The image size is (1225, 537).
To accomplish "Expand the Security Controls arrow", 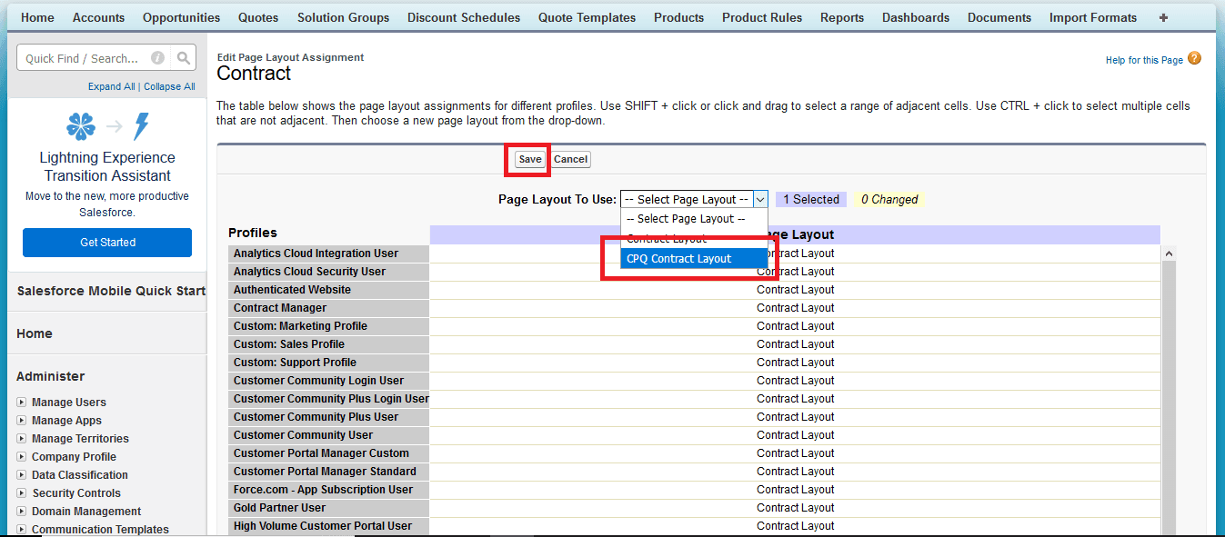I will [x=21, y=492].
